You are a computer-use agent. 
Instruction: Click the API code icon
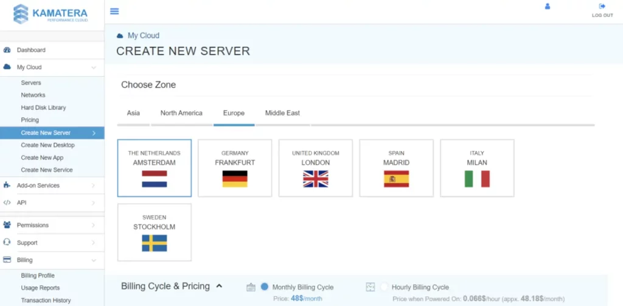7,203
